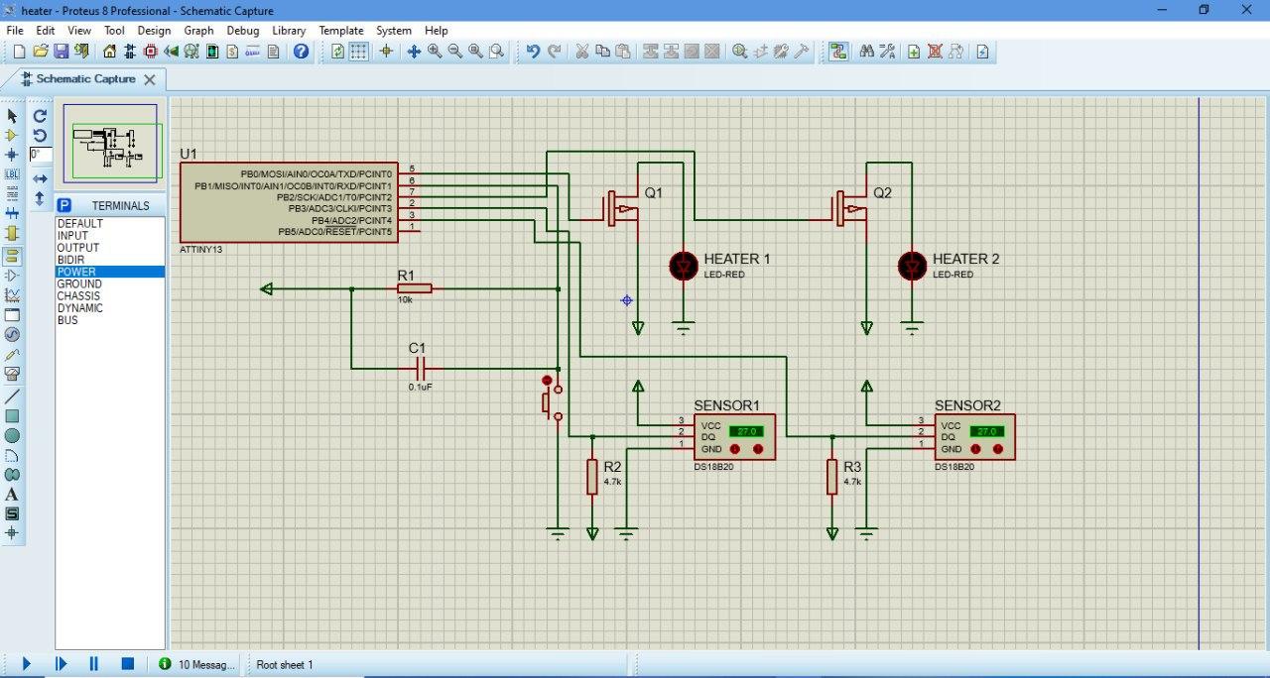This screenshot has height=678, width=1270.
Task: Open the Help question mark icon
Action: tap(302, 52)
